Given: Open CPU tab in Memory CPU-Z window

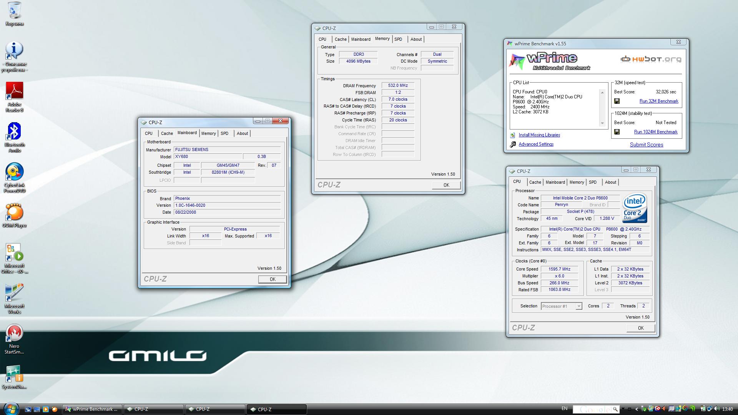Looking at the screenshot, I should coord(322,39).
